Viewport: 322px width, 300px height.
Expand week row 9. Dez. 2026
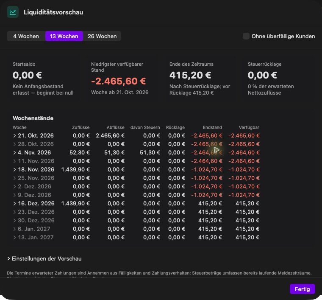click(x=14, y=195)
